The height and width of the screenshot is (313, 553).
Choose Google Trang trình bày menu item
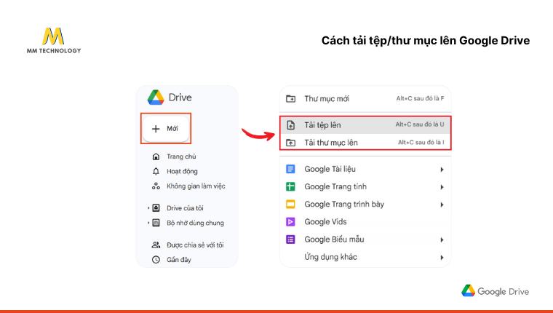pos(365,205)
